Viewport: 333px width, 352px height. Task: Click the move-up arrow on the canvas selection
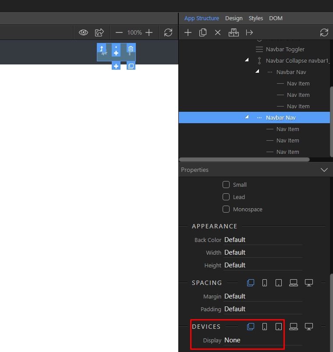[101, 49]
